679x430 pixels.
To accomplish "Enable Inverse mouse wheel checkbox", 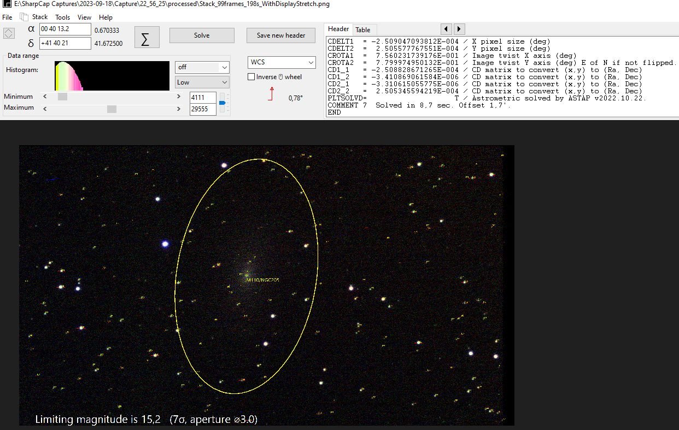I will click(x=251, y=77).
